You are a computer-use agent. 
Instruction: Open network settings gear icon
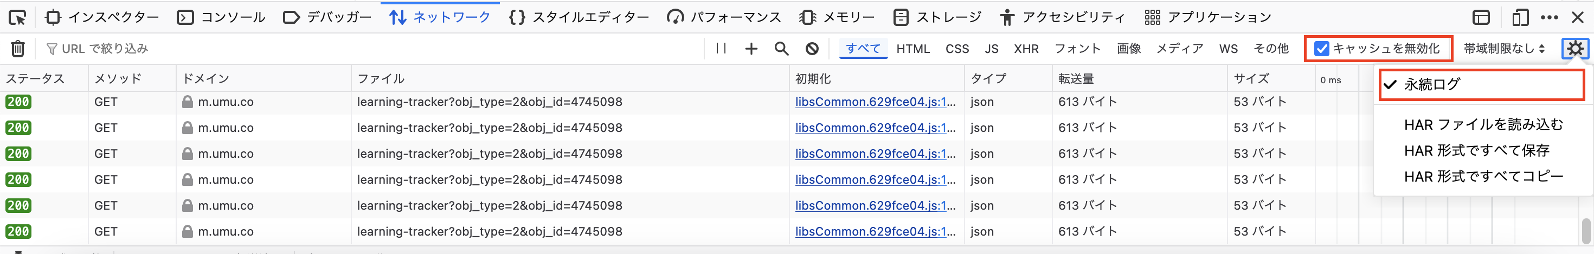(1575, 48)
